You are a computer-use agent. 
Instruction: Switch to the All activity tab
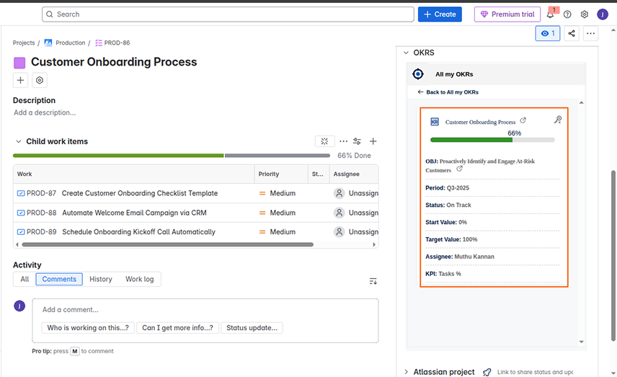[x=25, y=279]
